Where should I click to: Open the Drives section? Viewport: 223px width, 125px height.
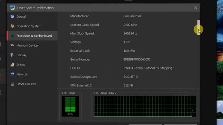point(32,65)
